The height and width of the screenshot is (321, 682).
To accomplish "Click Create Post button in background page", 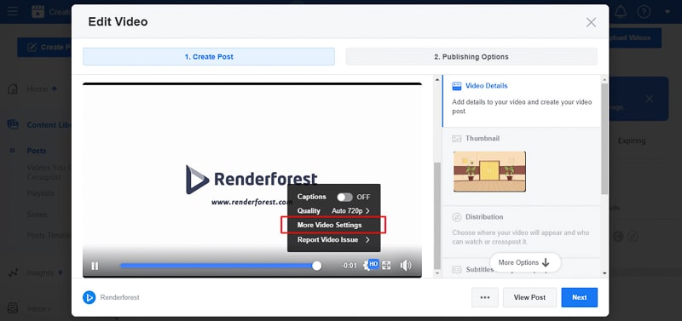I will coord(44,47).
